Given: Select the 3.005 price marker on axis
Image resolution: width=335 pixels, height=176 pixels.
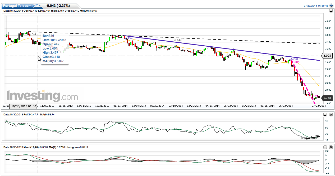Looking at the screenshot, I should click(327, 56).
